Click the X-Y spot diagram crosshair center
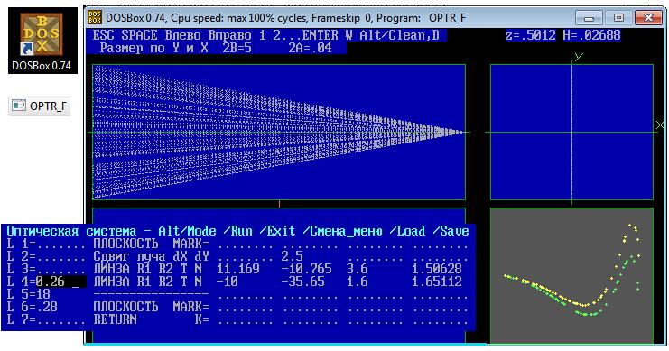 (571, 133)
